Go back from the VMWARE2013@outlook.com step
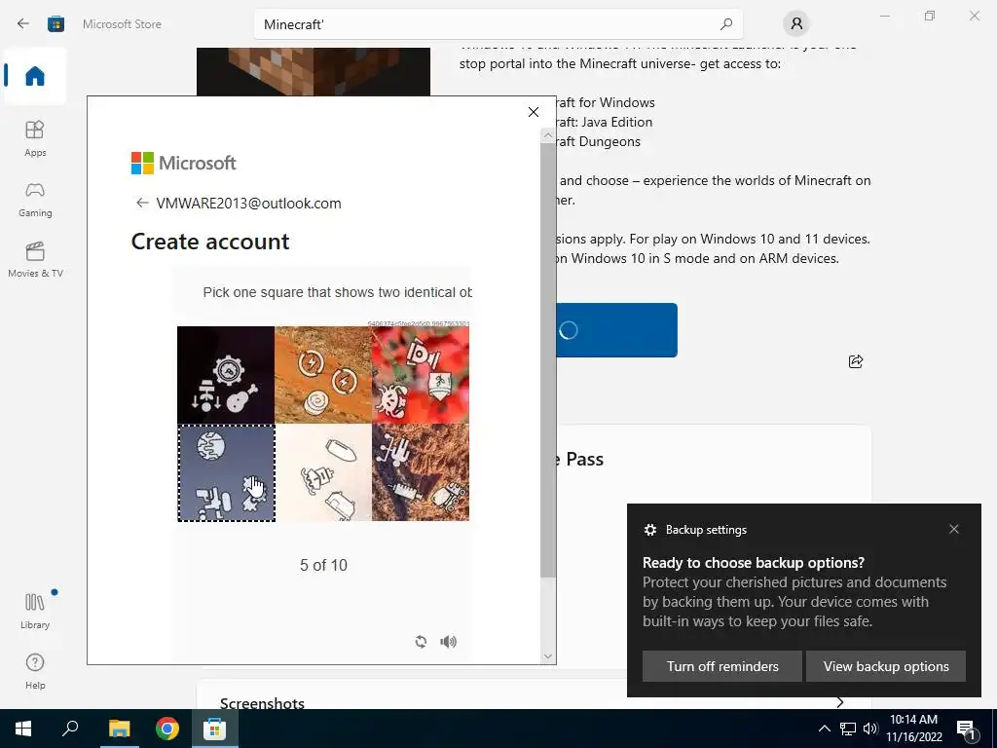997x748 pixels. 142,203
